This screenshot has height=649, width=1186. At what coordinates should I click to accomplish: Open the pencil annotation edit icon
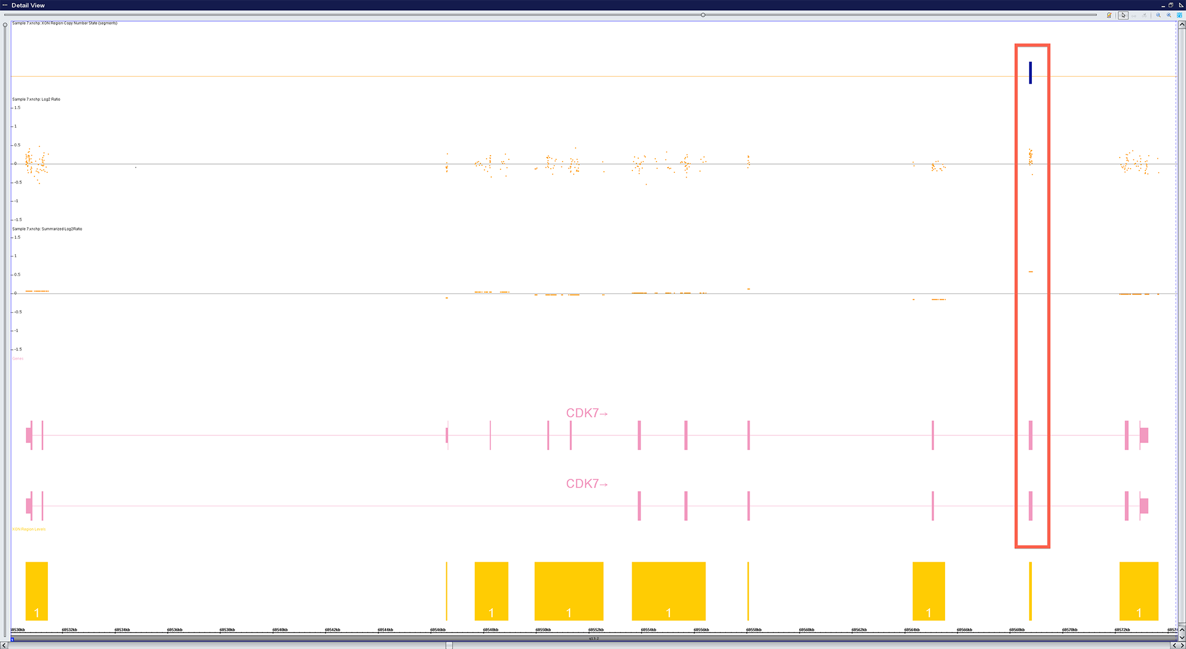pyautogui.click(x=1109, y=15)
